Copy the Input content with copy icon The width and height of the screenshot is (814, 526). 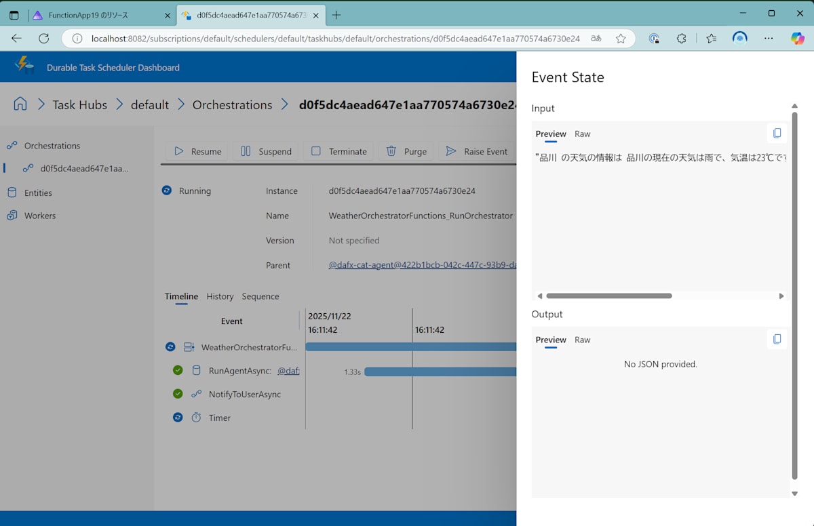777,134
